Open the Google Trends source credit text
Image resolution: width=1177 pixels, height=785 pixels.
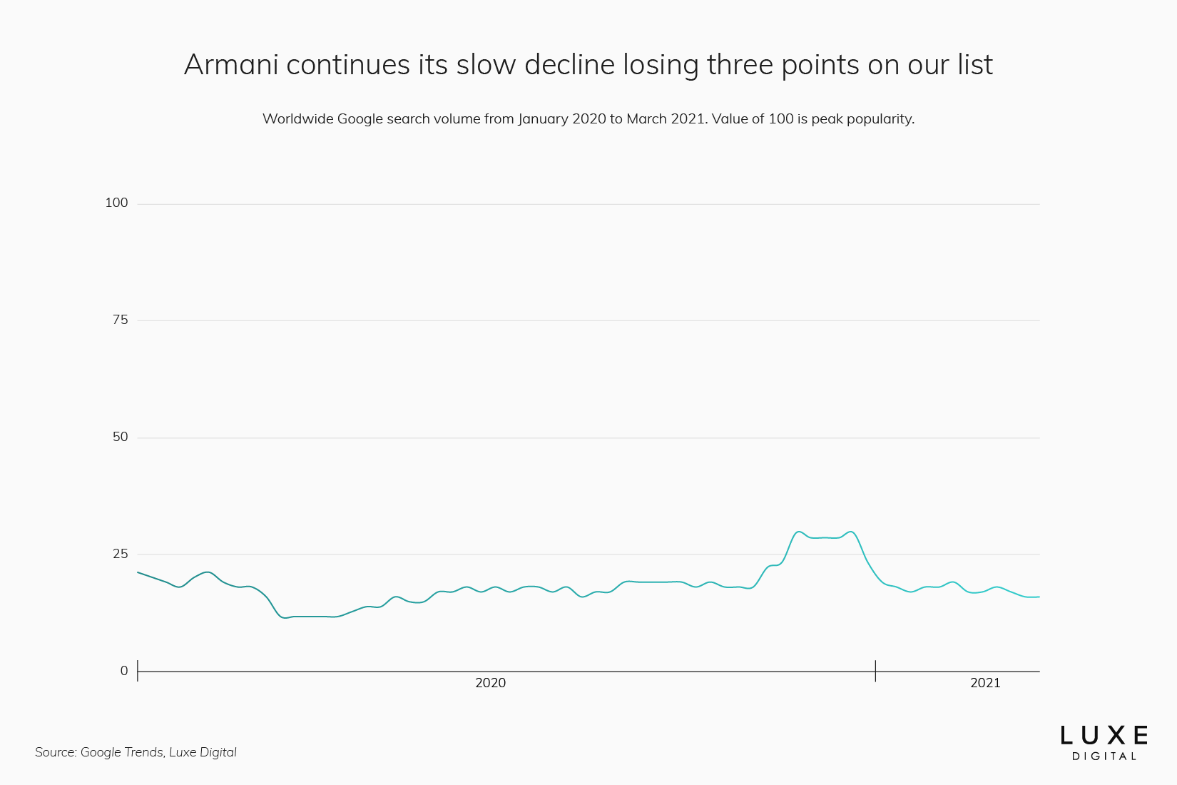(x=136, y=752)
